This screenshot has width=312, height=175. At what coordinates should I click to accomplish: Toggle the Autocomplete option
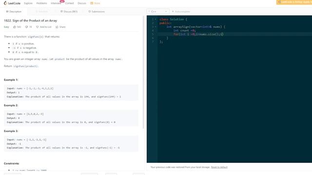[x=181, y=12]
